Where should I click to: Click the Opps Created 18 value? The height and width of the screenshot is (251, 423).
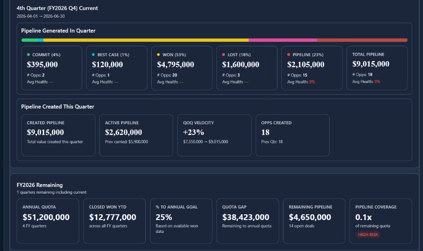265,133
